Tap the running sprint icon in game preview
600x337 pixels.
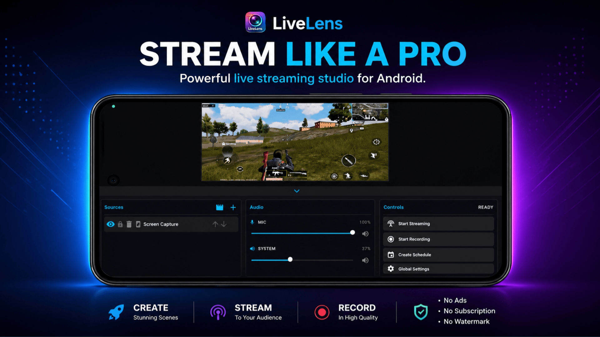click(x=227, y=160)
